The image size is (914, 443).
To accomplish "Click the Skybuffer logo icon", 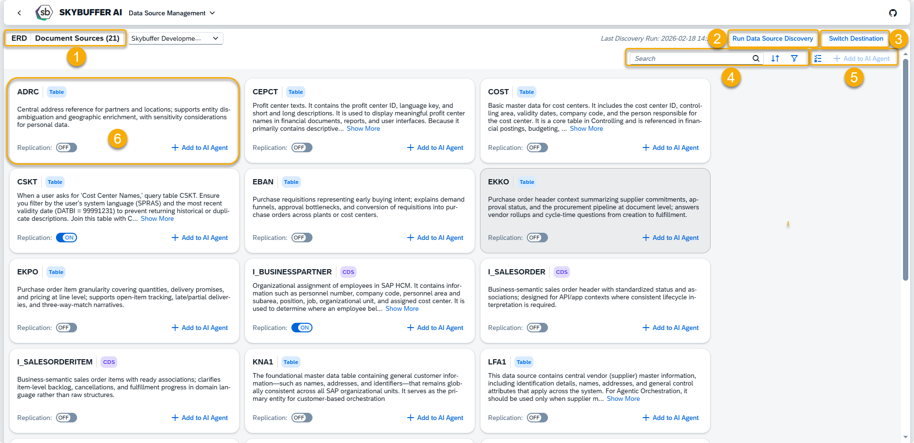I will click(x=44, y=12).
